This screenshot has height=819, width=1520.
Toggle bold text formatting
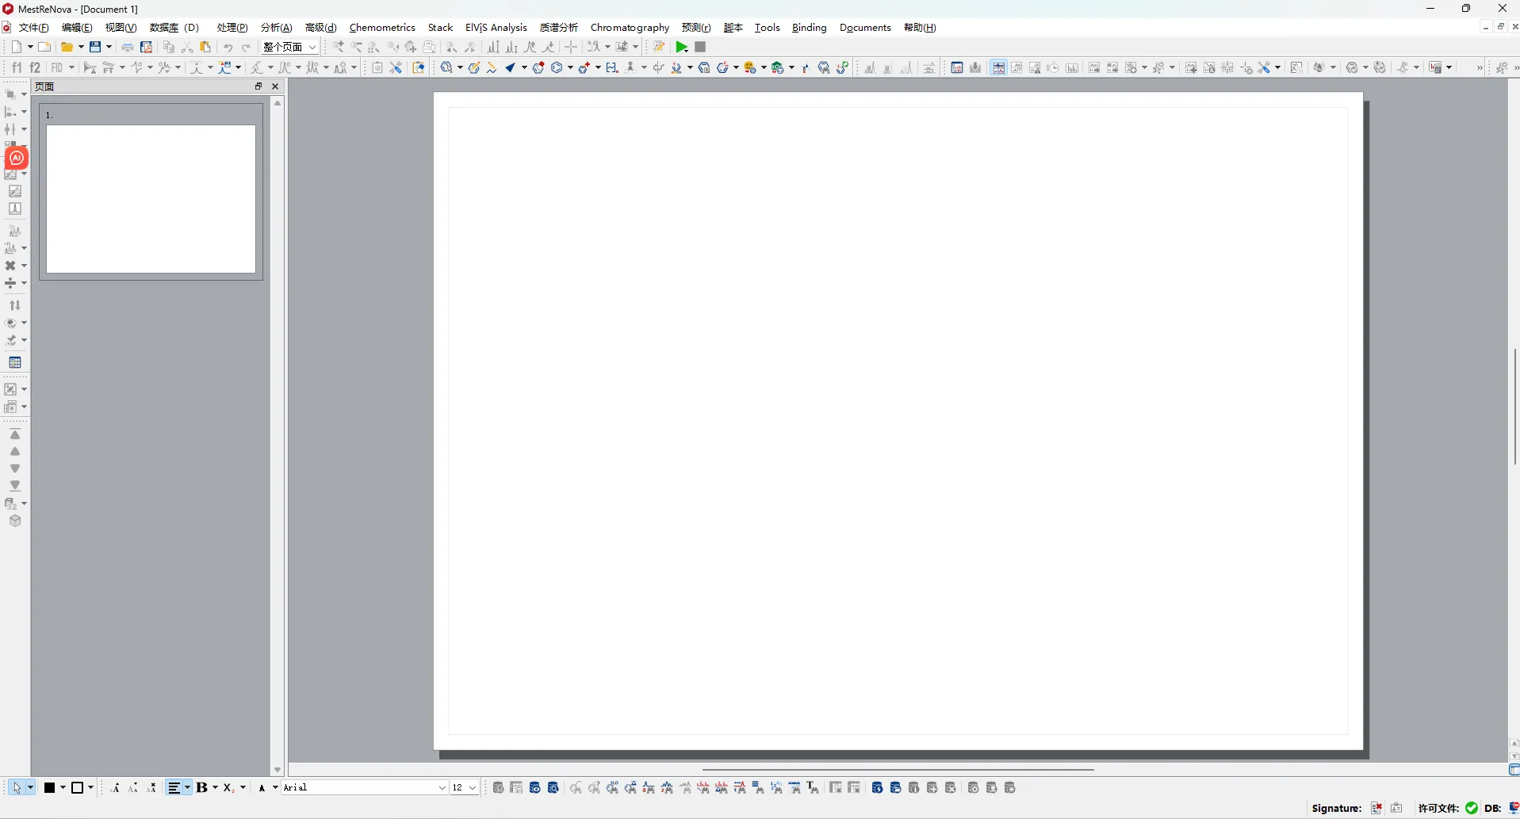click(202, 787)
